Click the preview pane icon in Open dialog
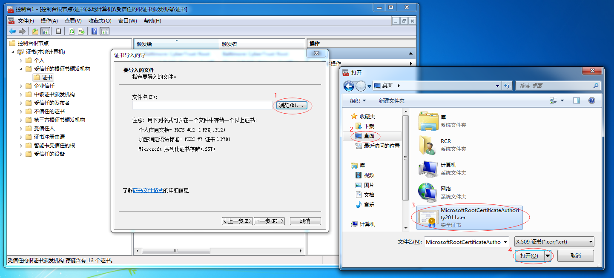614x278 pixels. point(577,100)
